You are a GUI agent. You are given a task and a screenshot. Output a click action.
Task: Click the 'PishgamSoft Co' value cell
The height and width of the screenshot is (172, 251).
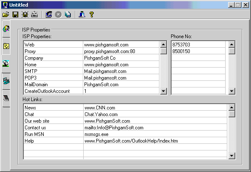click(x=121, y=58)
